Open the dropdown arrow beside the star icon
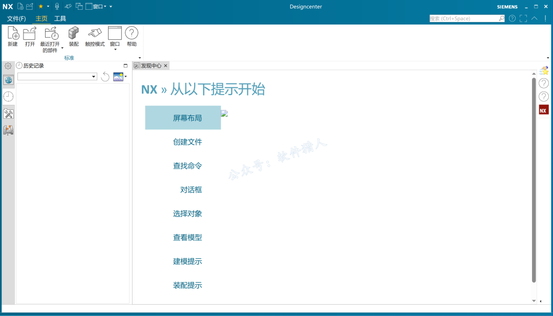This screenshot has width=553, height=316. point(48,6)
